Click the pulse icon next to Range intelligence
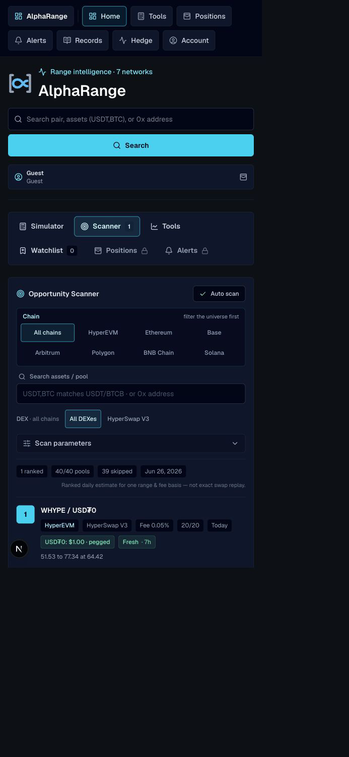 (x=42, y=72)
